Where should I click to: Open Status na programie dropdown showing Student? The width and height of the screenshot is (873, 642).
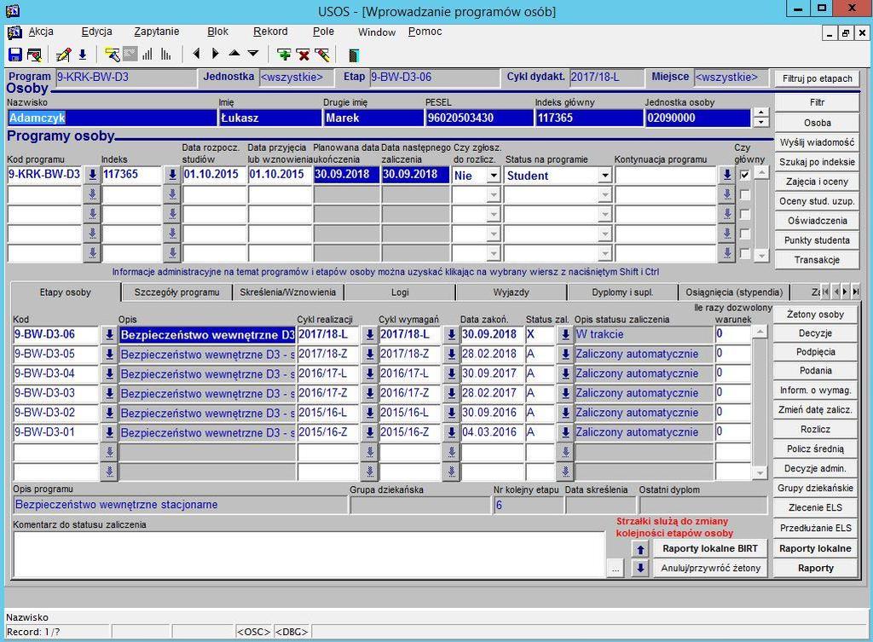(604, 176)
